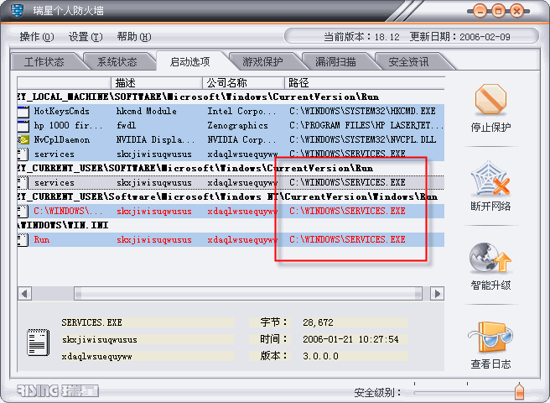Click the horizontal scrollbar left arrow
This screenshot has height=403, width=550.
tap(24, 293)
